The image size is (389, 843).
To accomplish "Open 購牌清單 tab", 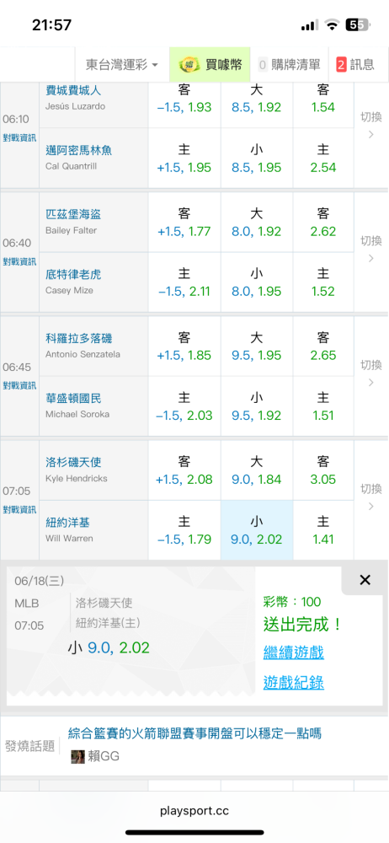I will (x=290, y=65).
